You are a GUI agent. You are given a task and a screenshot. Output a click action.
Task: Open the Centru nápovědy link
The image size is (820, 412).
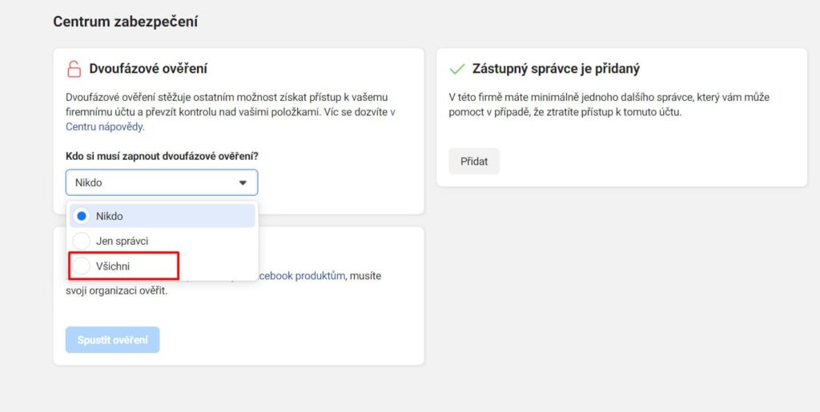(x=105, y=126)
